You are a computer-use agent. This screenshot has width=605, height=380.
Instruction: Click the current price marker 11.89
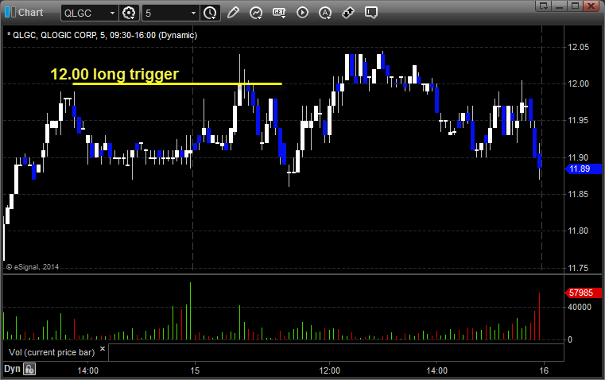(x=583, y=169)
